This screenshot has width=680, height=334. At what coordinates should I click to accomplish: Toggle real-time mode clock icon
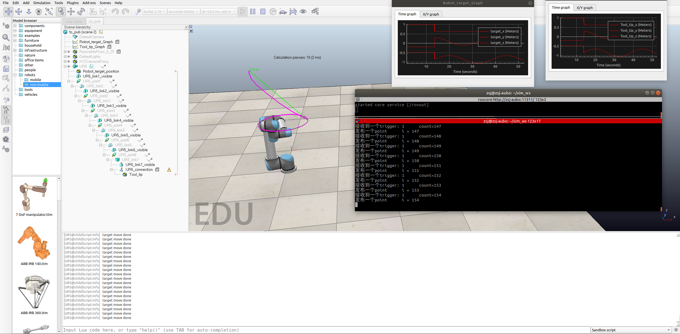pos(273,11)
